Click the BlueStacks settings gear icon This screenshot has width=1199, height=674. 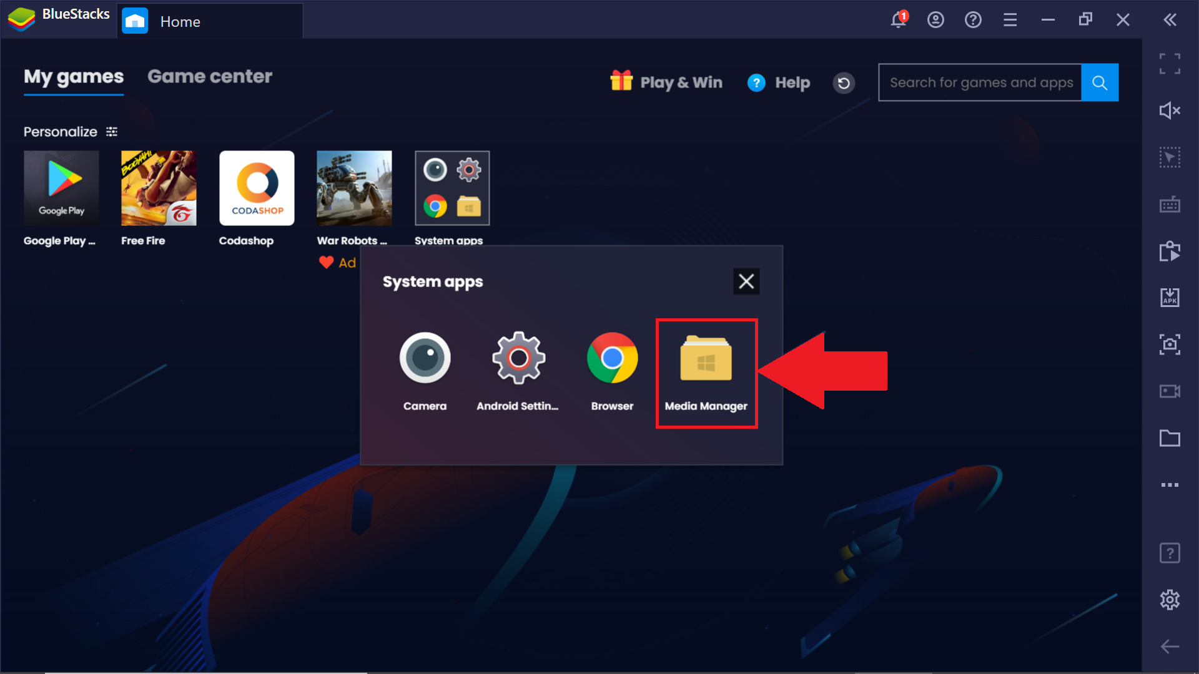point(1170,599)
